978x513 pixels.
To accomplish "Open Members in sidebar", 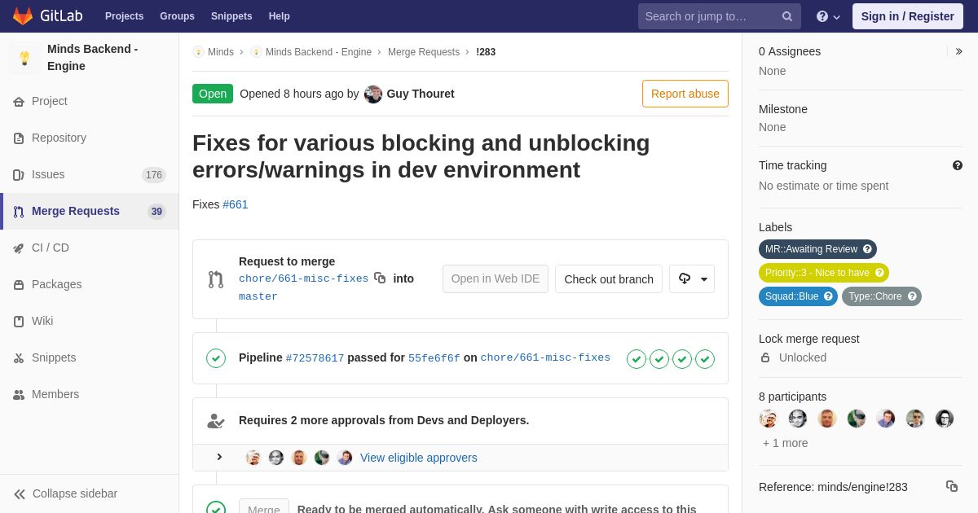I will coord(90,394).
